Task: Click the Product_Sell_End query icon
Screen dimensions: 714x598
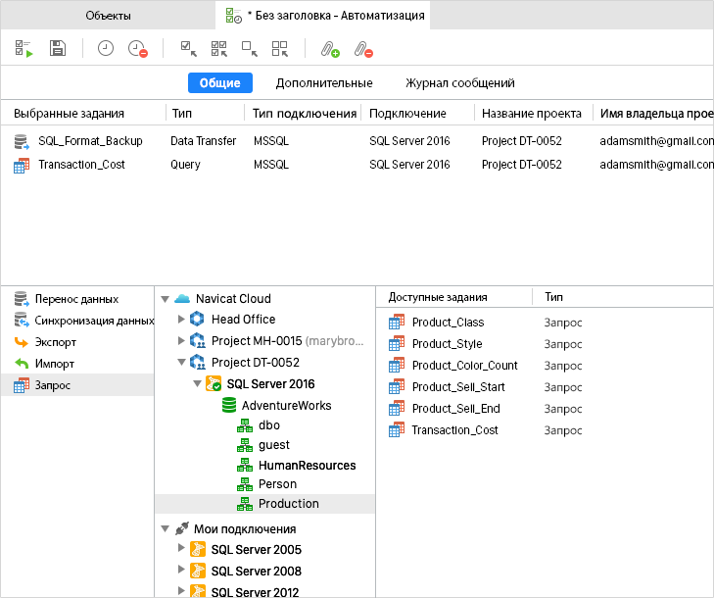Action: pos(397,408)
